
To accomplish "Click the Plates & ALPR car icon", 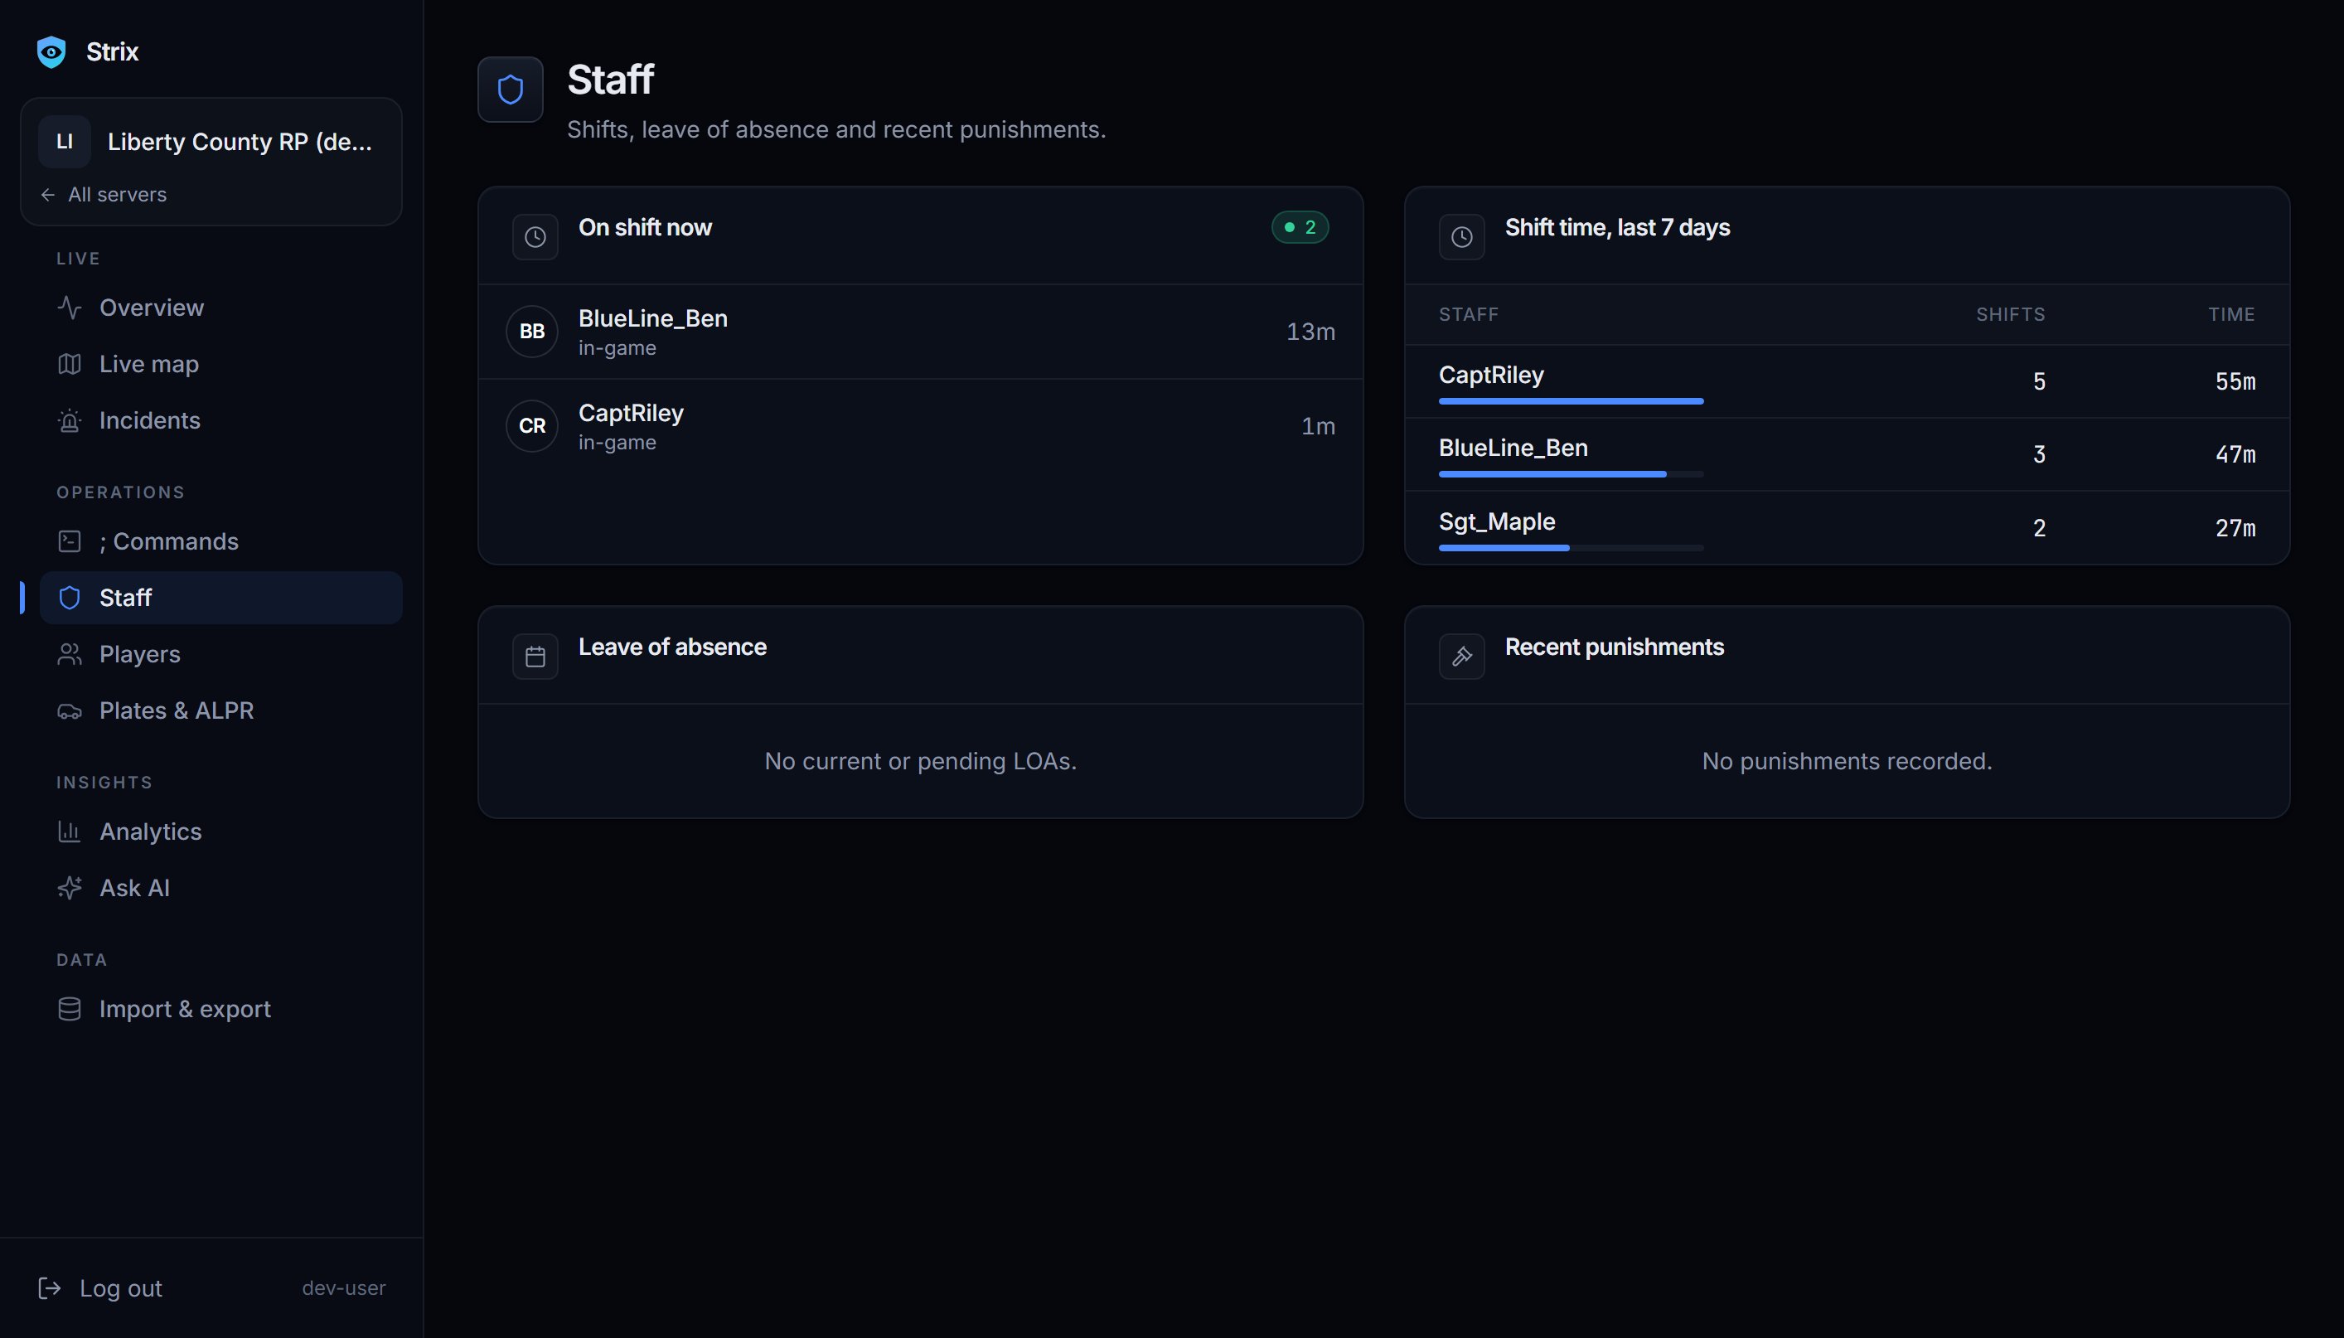I will 70,710.
